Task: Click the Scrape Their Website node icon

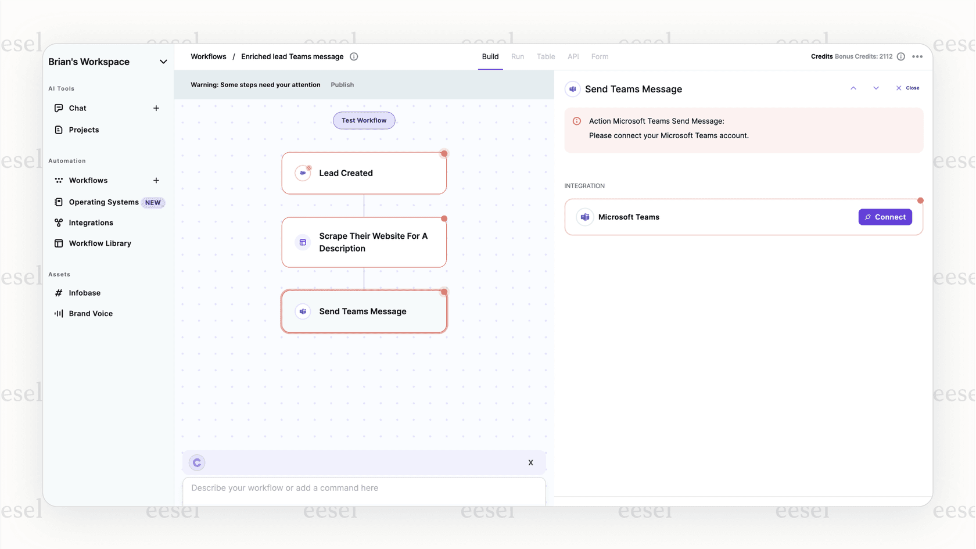Action: (x=303, y=242)
